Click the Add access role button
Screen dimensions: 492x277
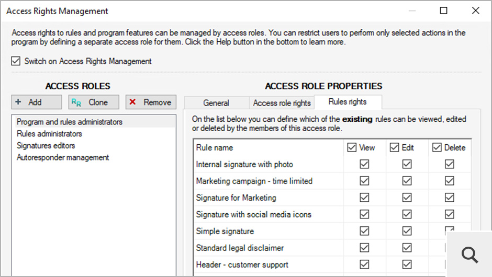pos(37,102)
